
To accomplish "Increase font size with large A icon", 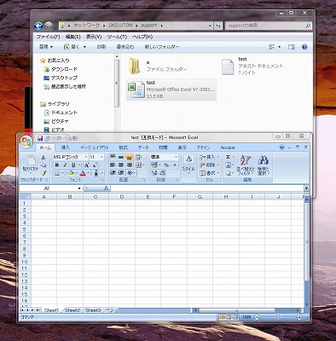I will pyautogui.click(x=87, y=165).
